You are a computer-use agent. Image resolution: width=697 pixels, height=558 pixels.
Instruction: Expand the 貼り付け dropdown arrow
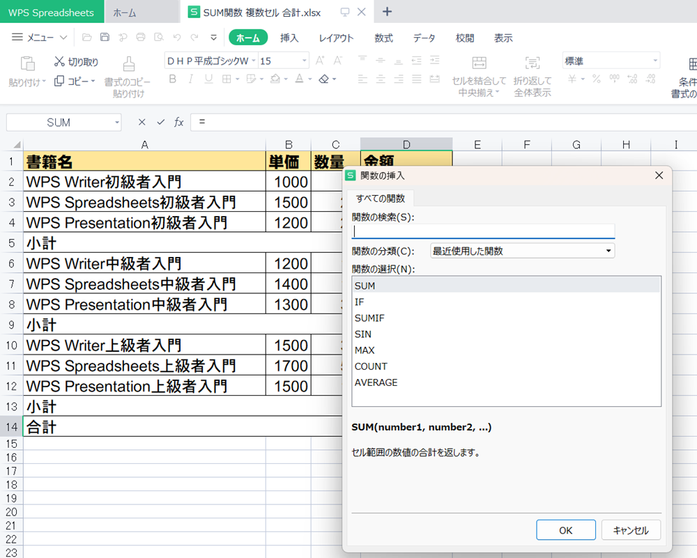(x=44, y=82)
